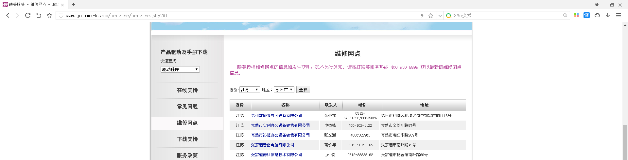This screenshot has width=628, height=160.
Task: Go back with the browser back arrow
Action: [8, 15]
